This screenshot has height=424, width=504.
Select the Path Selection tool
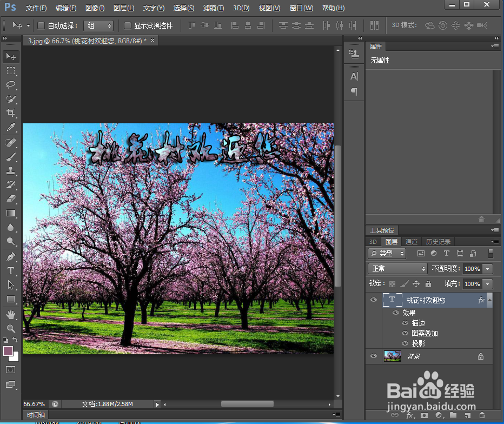[x=11, y=285]
